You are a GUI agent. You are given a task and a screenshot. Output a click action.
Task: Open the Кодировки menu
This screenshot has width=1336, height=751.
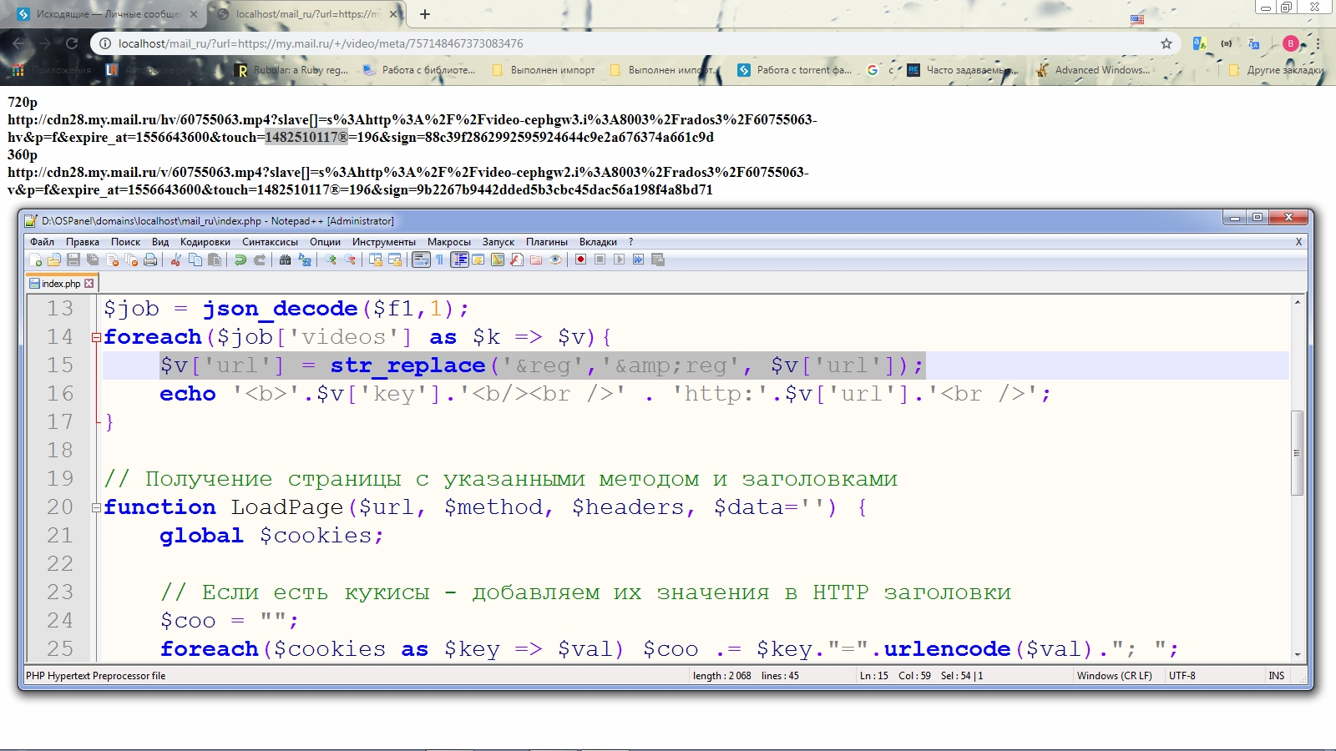click(x=205, y=242)
